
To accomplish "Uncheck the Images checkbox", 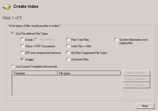I will click(x=22, y=59).
